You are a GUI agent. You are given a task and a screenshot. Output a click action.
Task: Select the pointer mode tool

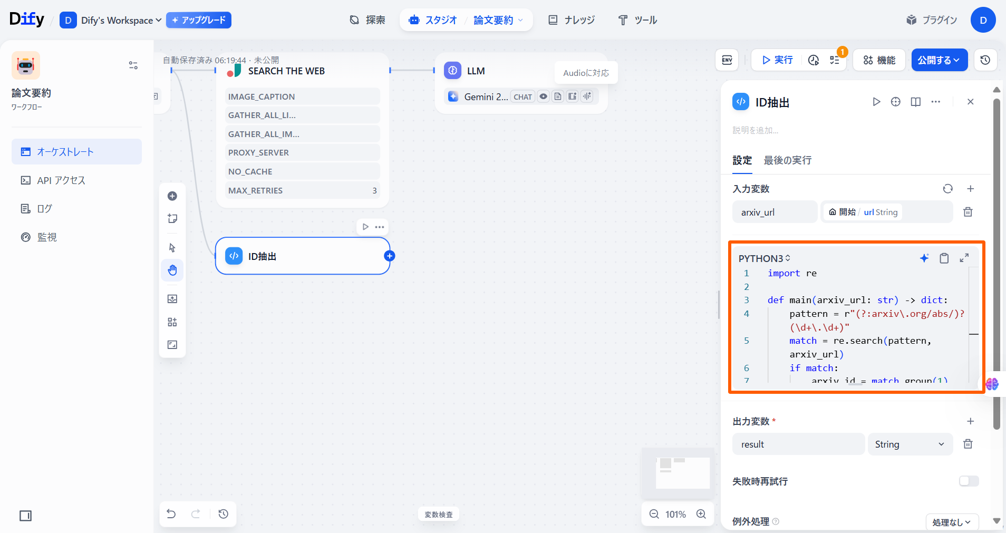(x=172, y=248)
